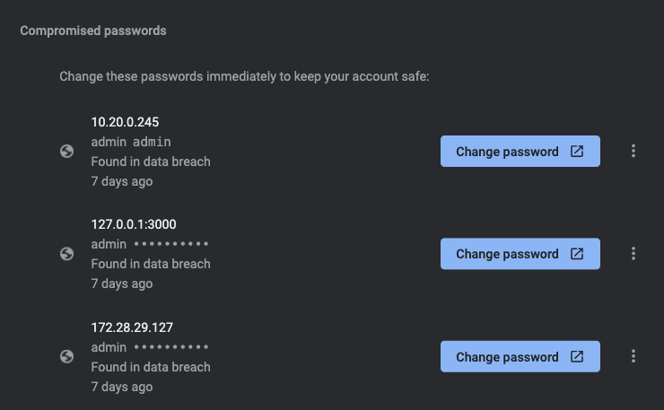
Task: Click the 172.28.29.127 site address
Action: tap(130, 327)
